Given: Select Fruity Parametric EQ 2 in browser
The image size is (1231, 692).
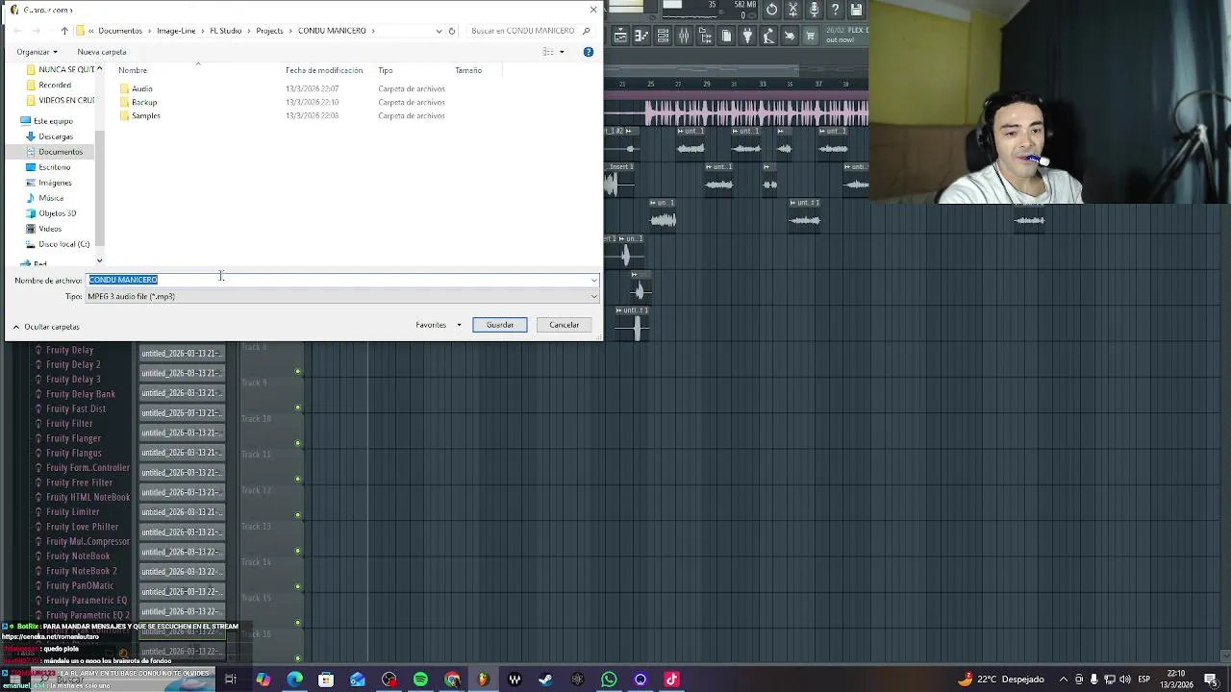Looking at the screenshot, I should click(x=88, y=615).
